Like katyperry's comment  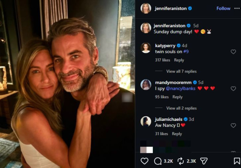point(233,52)
